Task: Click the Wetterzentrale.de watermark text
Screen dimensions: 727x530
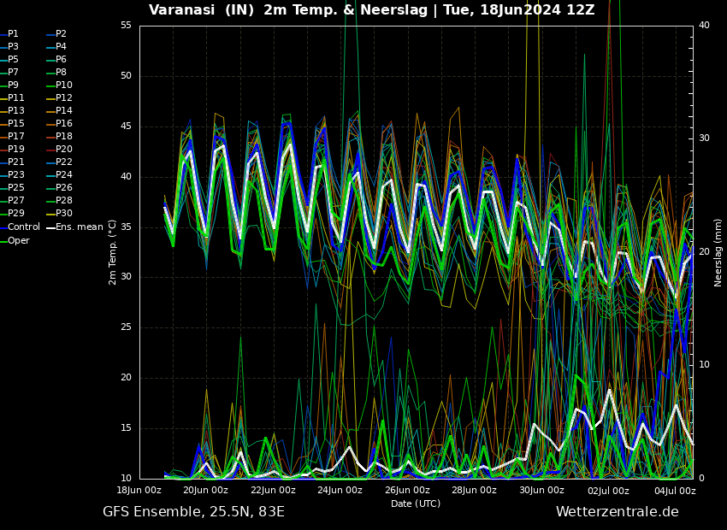Action: 618,512
